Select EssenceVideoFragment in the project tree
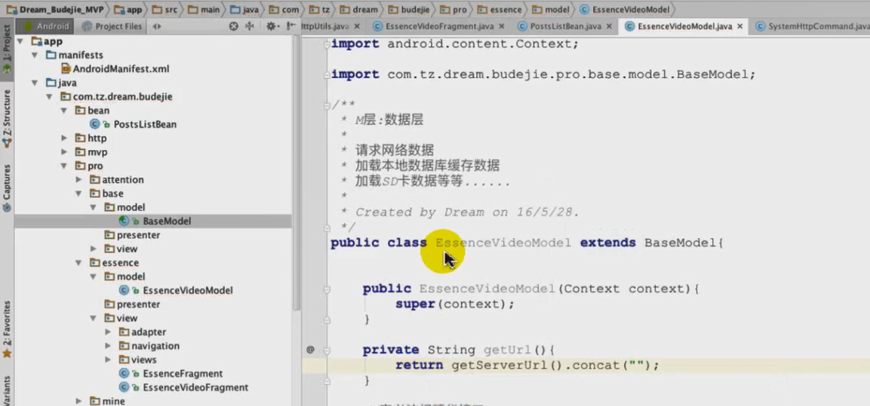The height and width of the screenshot is (406, 870). click(x=195, y=387)
